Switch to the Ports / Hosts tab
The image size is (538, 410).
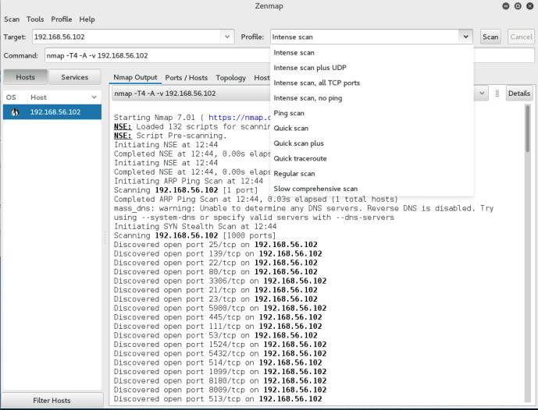tap(187, 78)
